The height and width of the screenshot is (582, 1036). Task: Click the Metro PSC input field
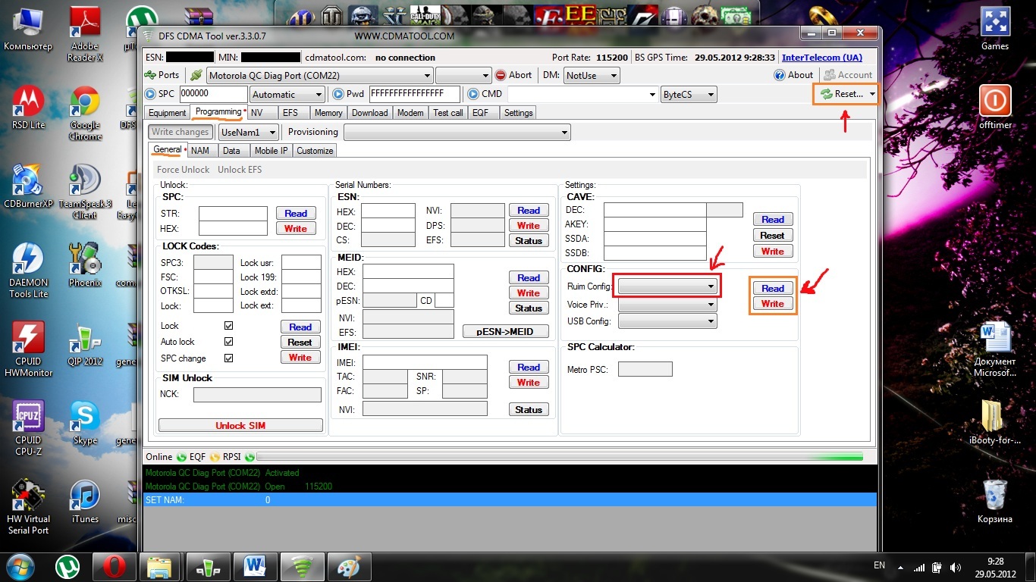645,369
